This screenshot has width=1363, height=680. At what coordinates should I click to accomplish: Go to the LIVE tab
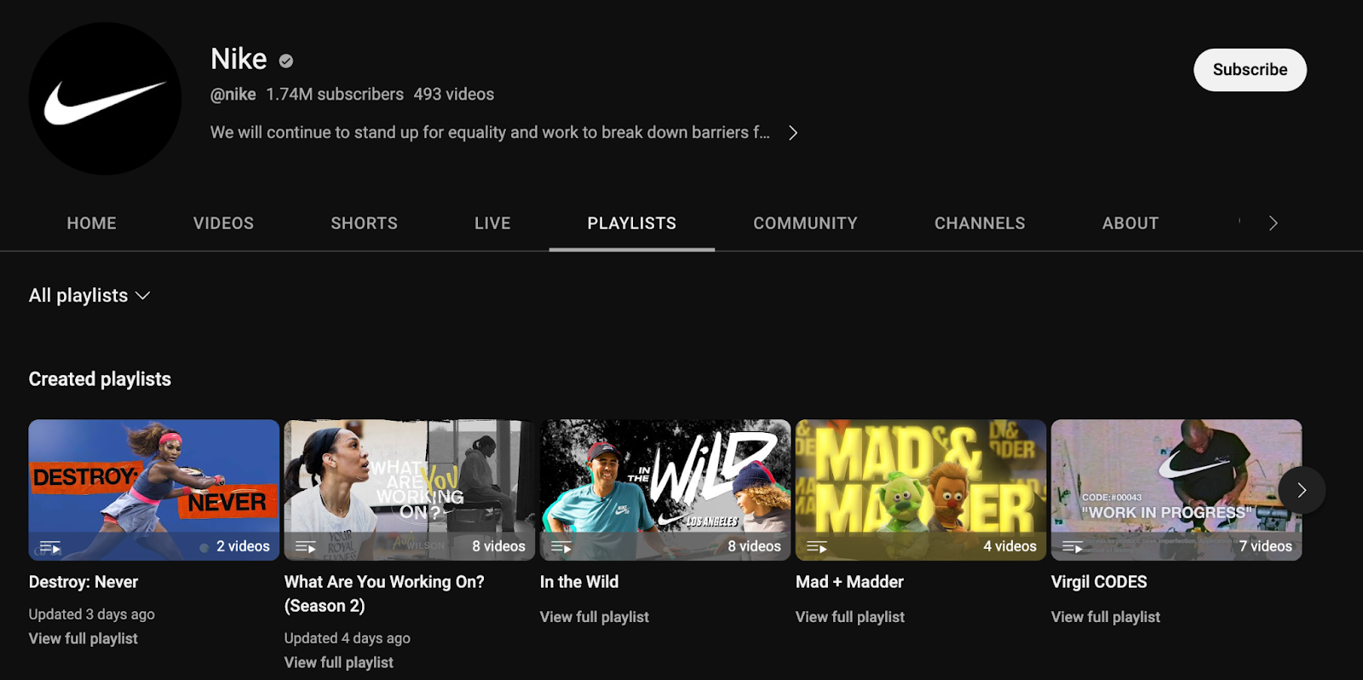coord(492,223)
